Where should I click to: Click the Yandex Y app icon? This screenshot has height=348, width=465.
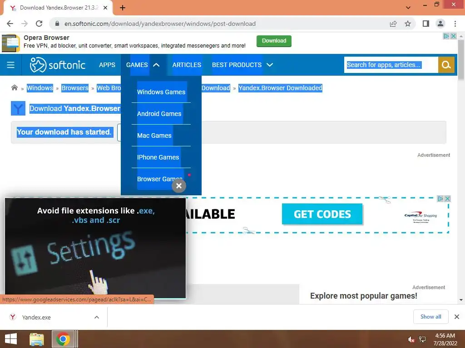tap(18, 108)
